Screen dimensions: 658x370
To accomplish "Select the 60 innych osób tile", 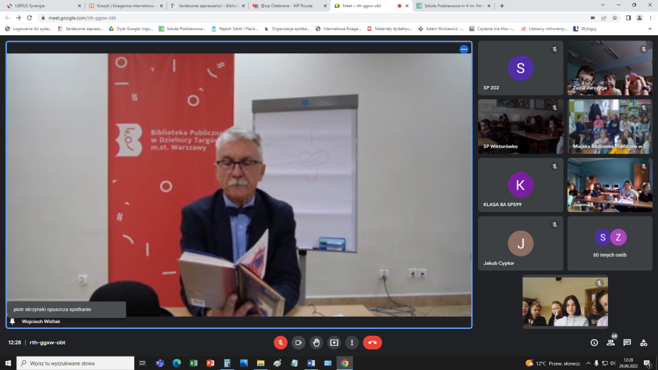I will pos(609,243).
